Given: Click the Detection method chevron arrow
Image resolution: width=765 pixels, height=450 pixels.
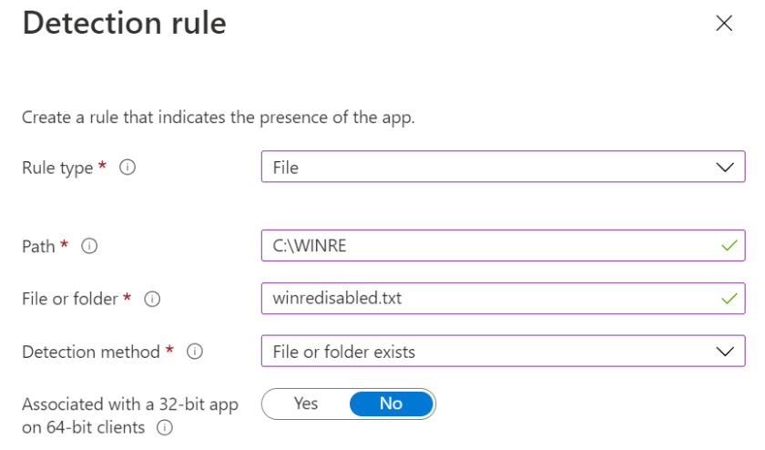Looking at the screenshot, I should (725, 352).
